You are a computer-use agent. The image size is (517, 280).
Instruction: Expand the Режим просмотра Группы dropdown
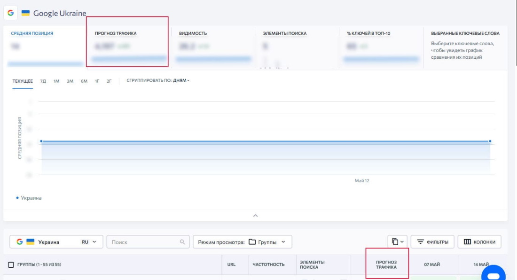(242, 242)
